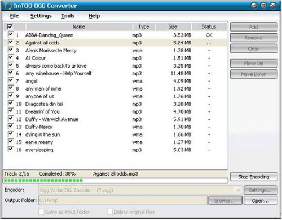Uncheck the Alanis Morissette Mercy checkbox
Viewport: 282px width, 220px height.
click(10, 50)
